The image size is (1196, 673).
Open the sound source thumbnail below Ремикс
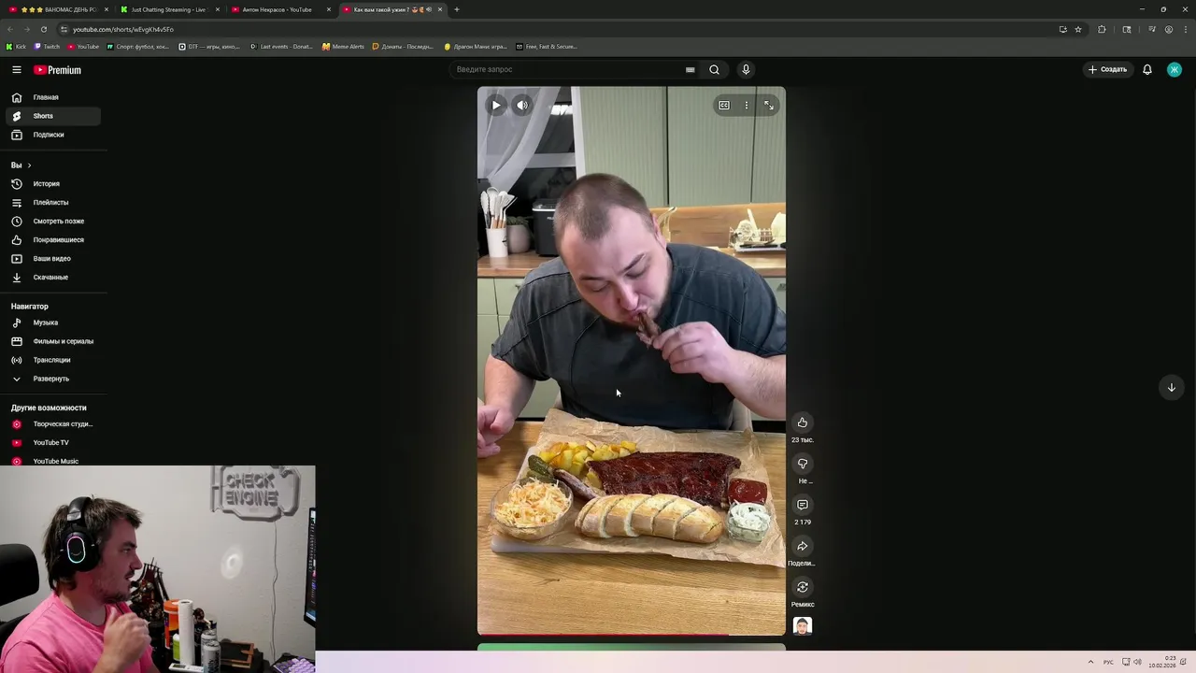point(803,625)
